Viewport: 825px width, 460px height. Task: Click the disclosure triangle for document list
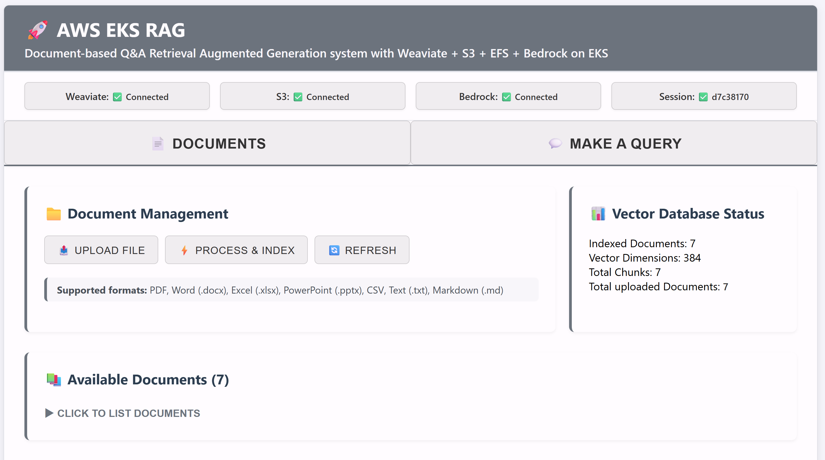point(49,413)
